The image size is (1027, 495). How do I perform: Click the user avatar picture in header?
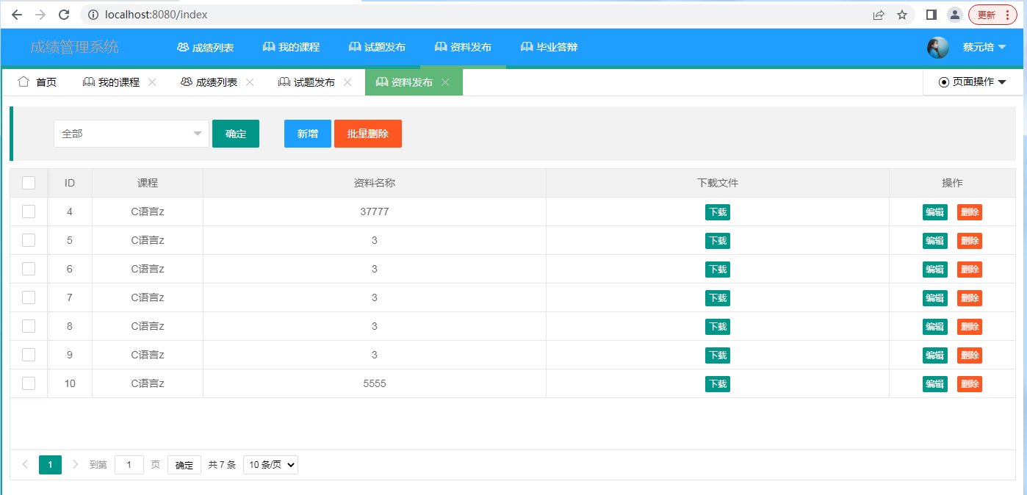click(937, 48)
